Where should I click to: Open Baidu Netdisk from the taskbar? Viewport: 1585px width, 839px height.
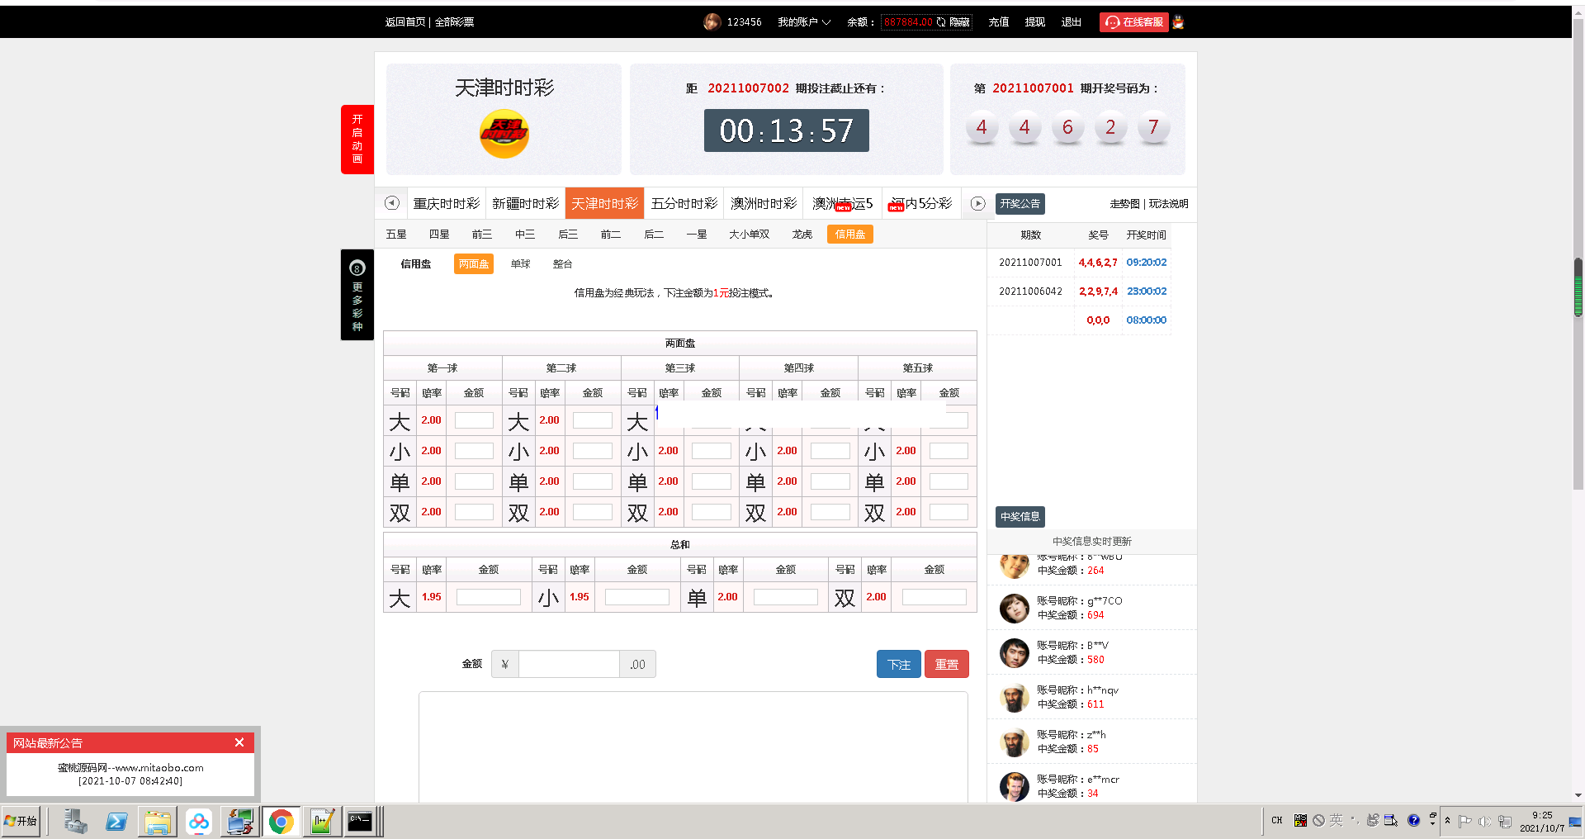[198, 821]
